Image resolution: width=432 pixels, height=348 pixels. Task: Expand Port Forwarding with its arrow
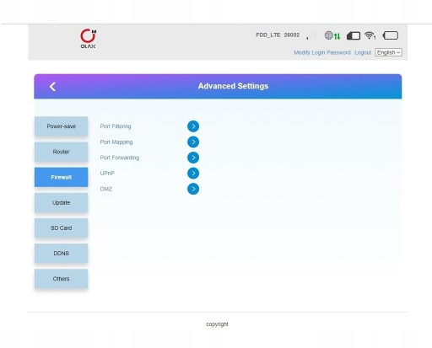pyautogui.click(x=193, y=158)
